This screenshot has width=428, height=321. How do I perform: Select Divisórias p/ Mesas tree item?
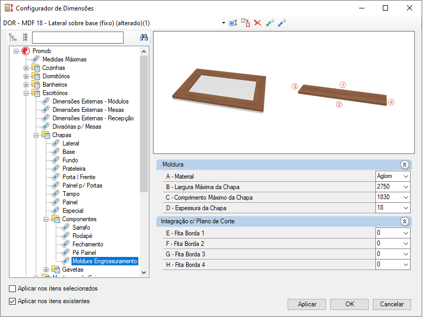(77, 127)
